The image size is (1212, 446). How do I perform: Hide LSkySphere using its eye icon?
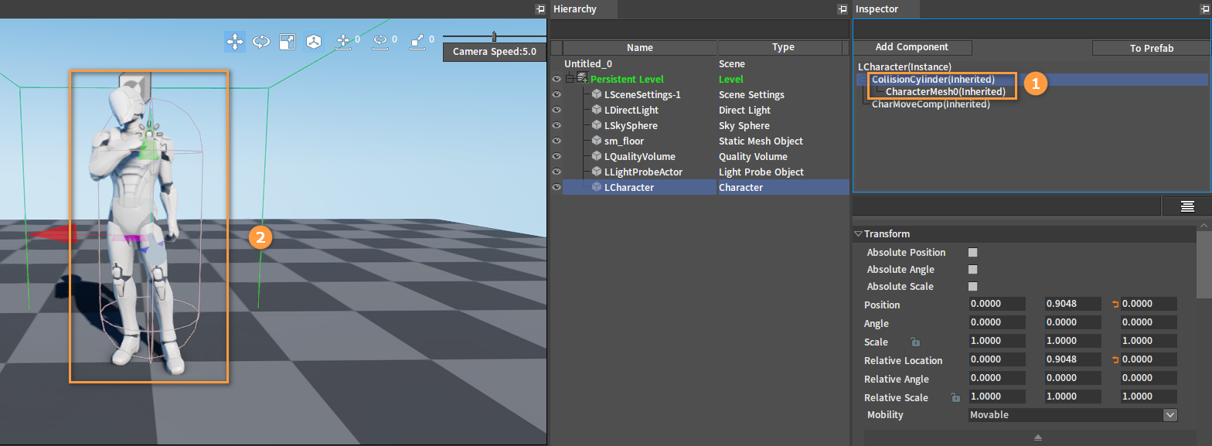tap(556, 125)
